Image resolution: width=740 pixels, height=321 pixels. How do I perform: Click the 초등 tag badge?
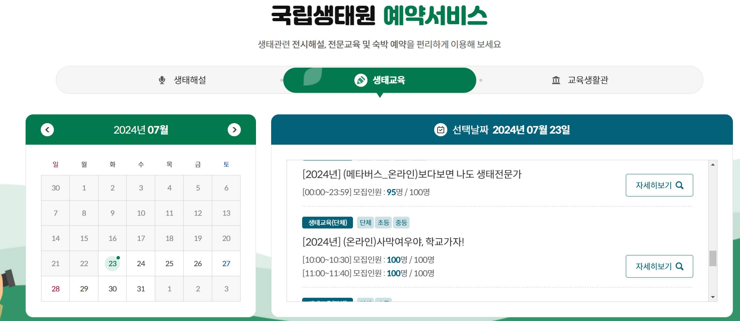(x=384, y=222)
